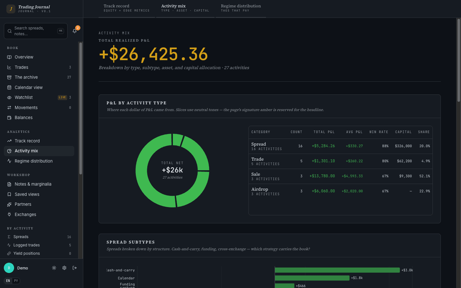Image resolution: width=461 pixels, height=288 pixels.
Task: Open Notes & marginalia
Action: 39,184
